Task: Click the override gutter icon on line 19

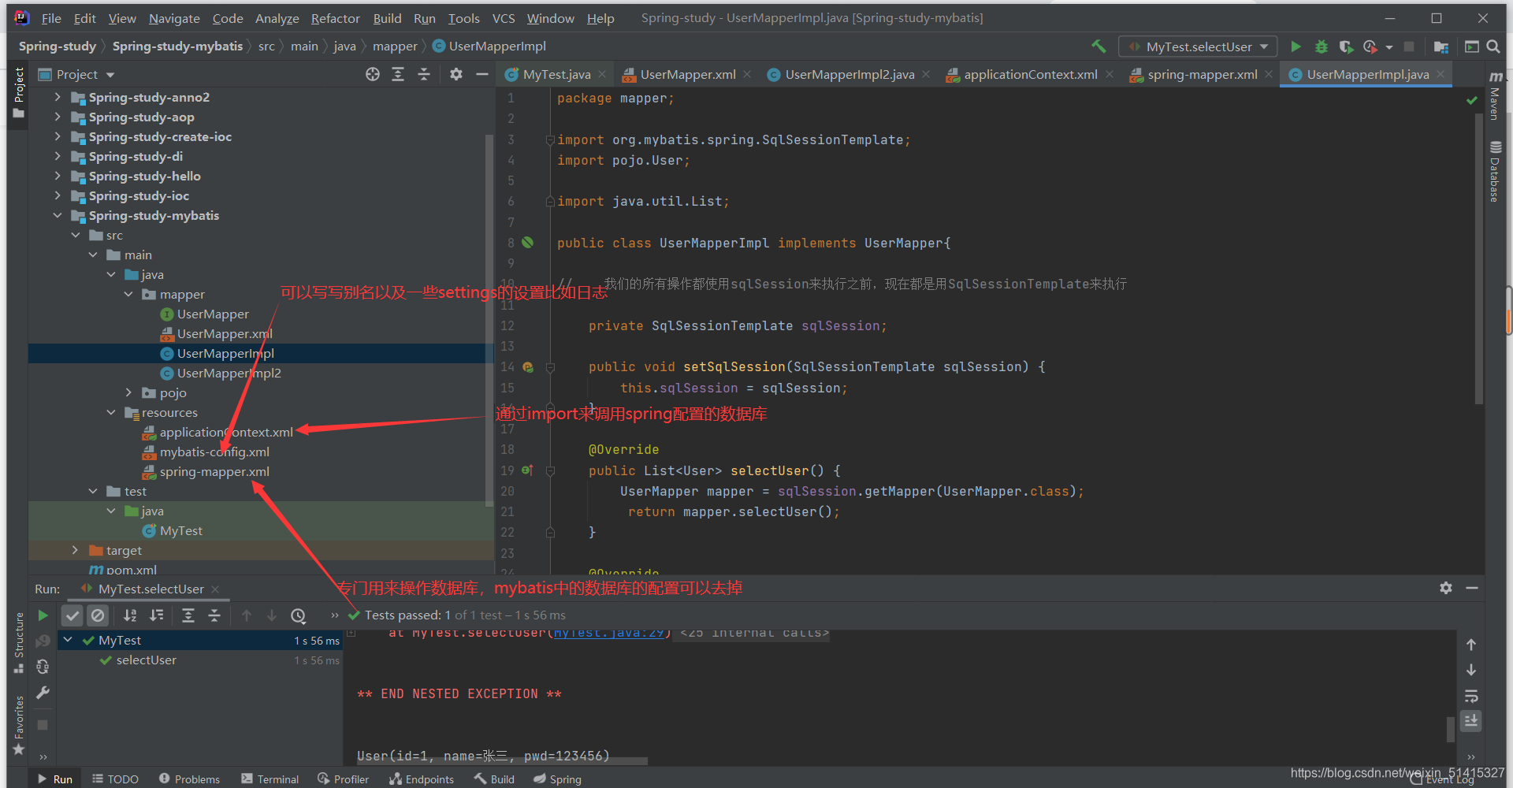Action: [527, 470]
